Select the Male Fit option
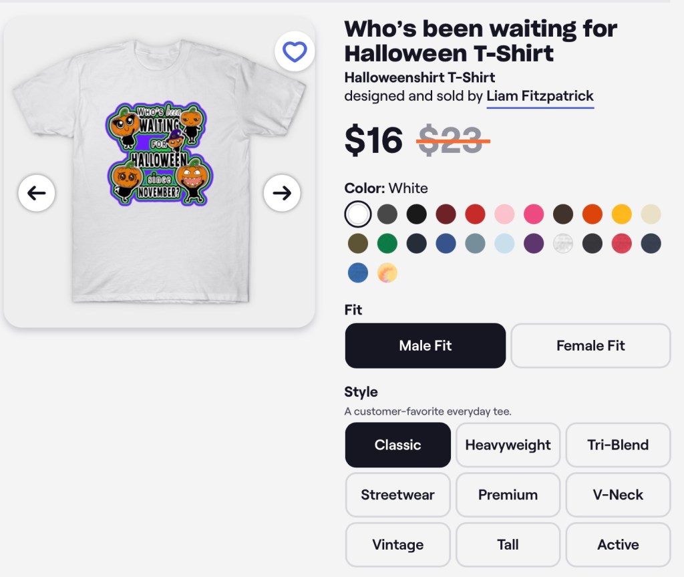Screen dimensions: 684x577 tap(425, 345)
